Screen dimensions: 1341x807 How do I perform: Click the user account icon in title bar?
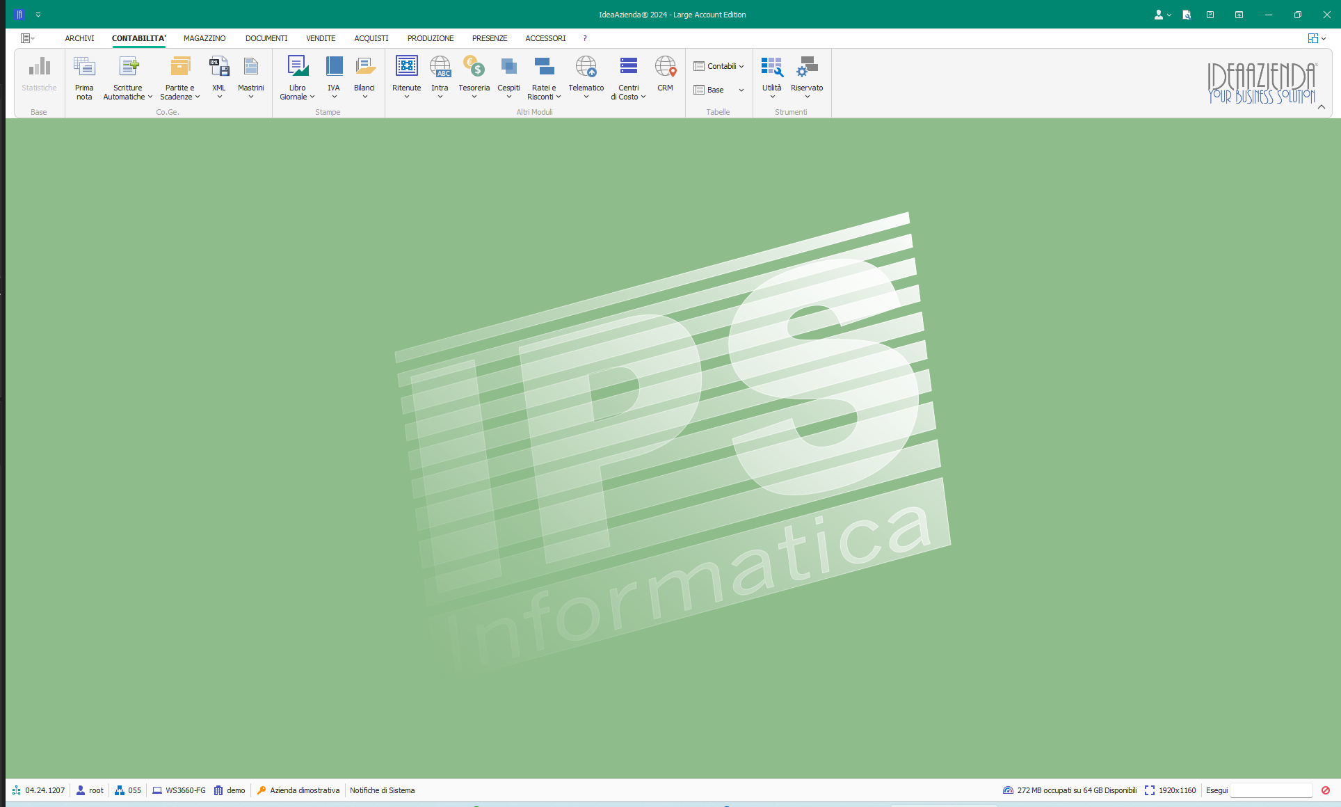pyautogui.click(x=1159, y=15)
